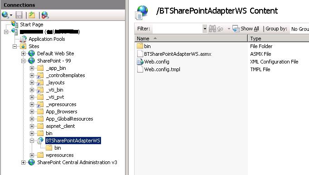Collapse the BTSharePointAdapterWS node
Image resolution: width=309 pixels, height=175 pixels.
click(32, 141)
